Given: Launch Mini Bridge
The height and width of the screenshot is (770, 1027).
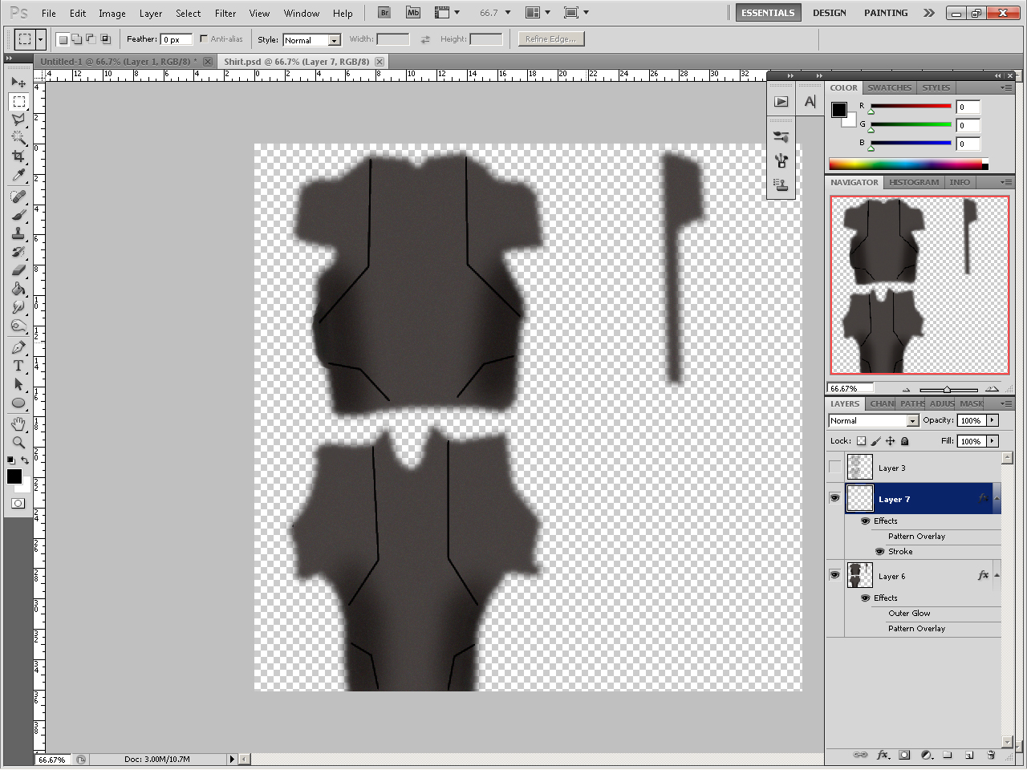Looking at the screenshot, I should (x=413, y=13).
